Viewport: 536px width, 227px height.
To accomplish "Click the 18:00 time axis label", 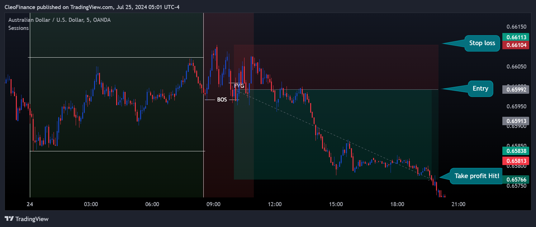I will coord(397,204).
